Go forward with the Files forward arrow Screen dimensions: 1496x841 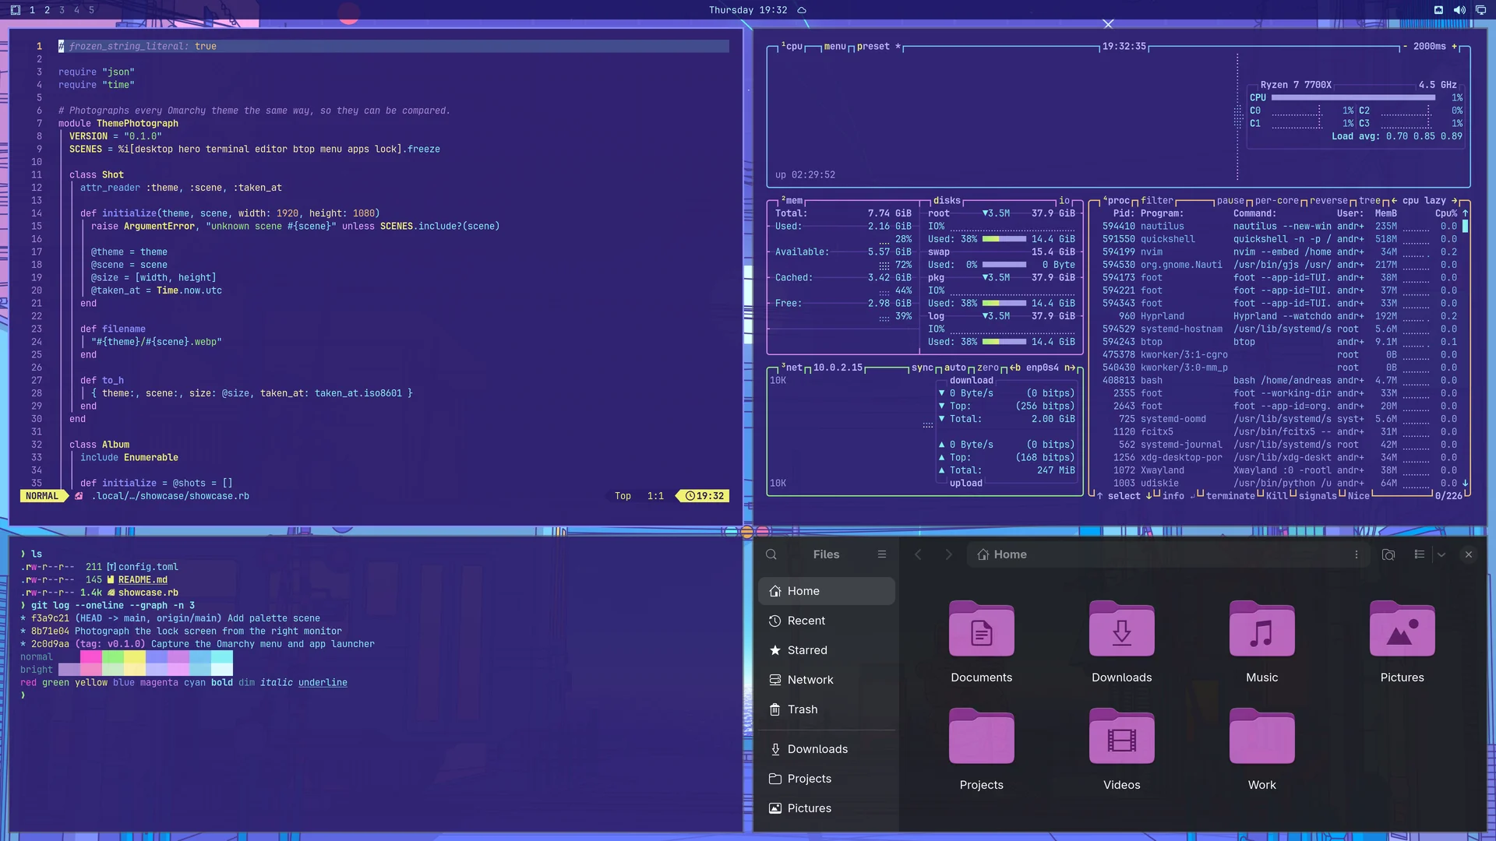click(948, 554)
